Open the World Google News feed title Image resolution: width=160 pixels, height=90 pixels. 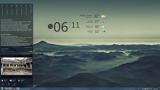click(x=8, y=20)
